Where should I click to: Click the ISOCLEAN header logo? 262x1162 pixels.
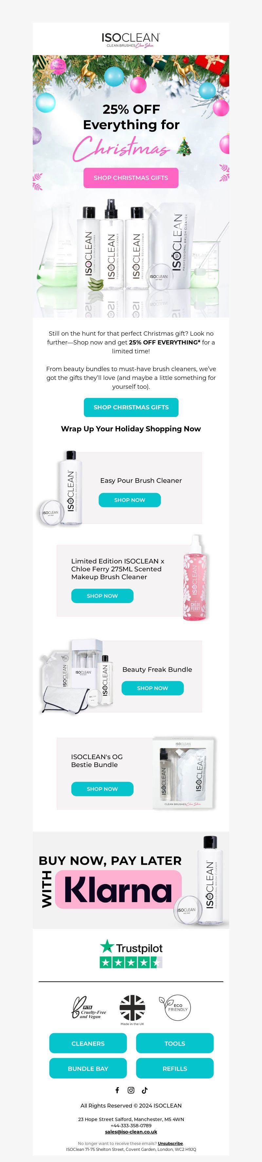pos(131,40)
